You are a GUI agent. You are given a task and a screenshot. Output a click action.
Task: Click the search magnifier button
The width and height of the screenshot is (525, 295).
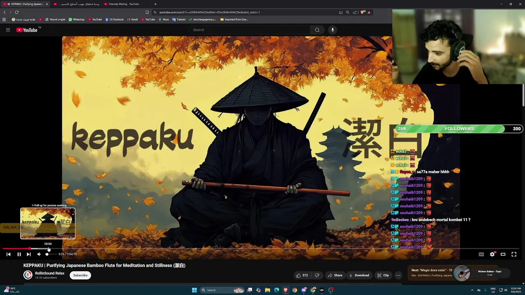point(317,30)
